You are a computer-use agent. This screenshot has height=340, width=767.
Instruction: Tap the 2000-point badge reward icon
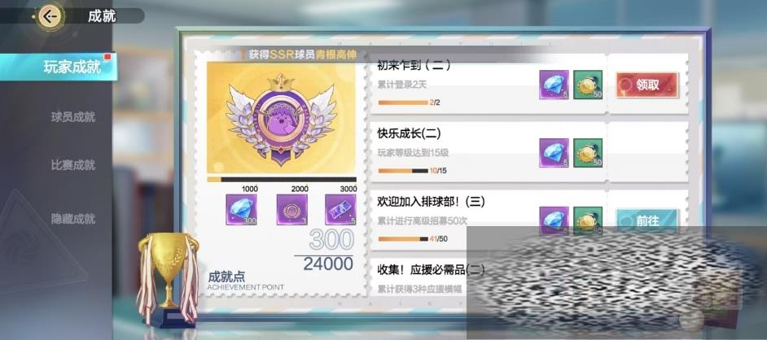pyautogui.click(x=292, y=210)
